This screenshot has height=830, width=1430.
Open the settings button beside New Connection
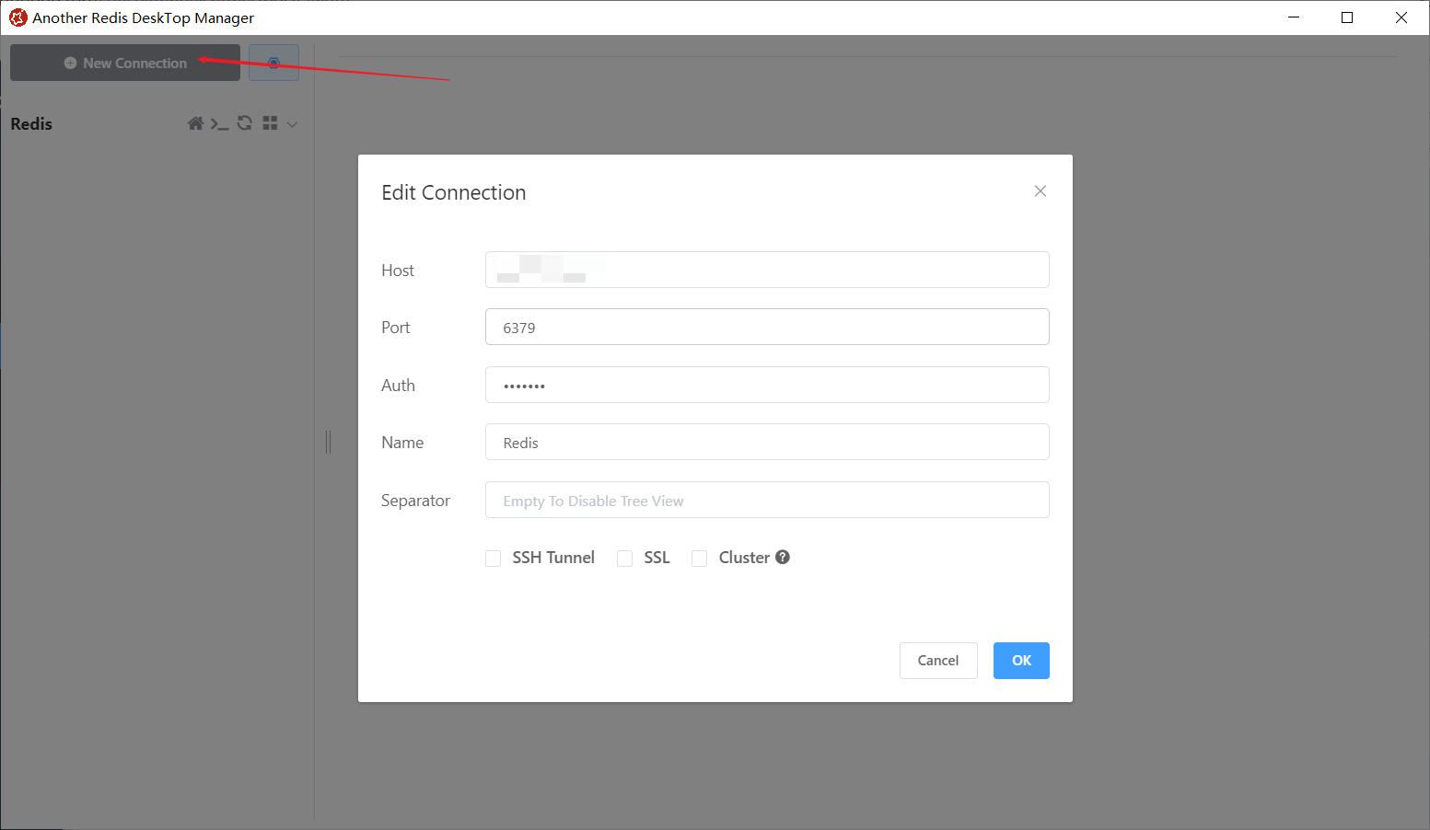click(273, 63)
